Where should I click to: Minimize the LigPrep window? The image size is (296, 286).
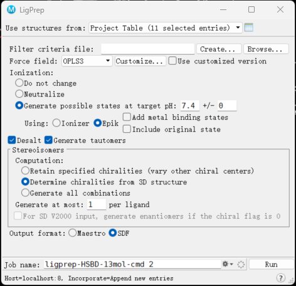[x=223, y=9]
